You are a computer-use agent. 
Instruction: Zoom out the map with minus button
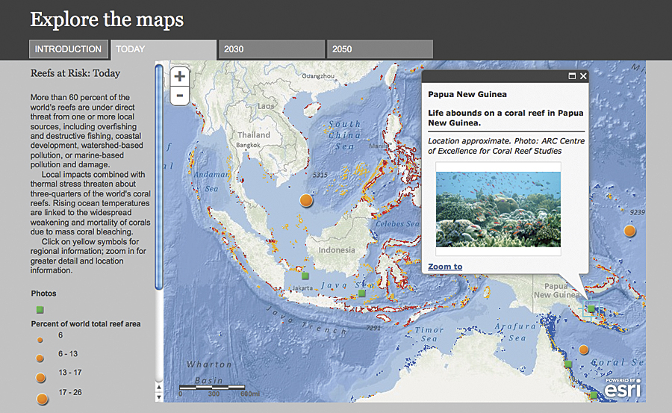(180, 96)
